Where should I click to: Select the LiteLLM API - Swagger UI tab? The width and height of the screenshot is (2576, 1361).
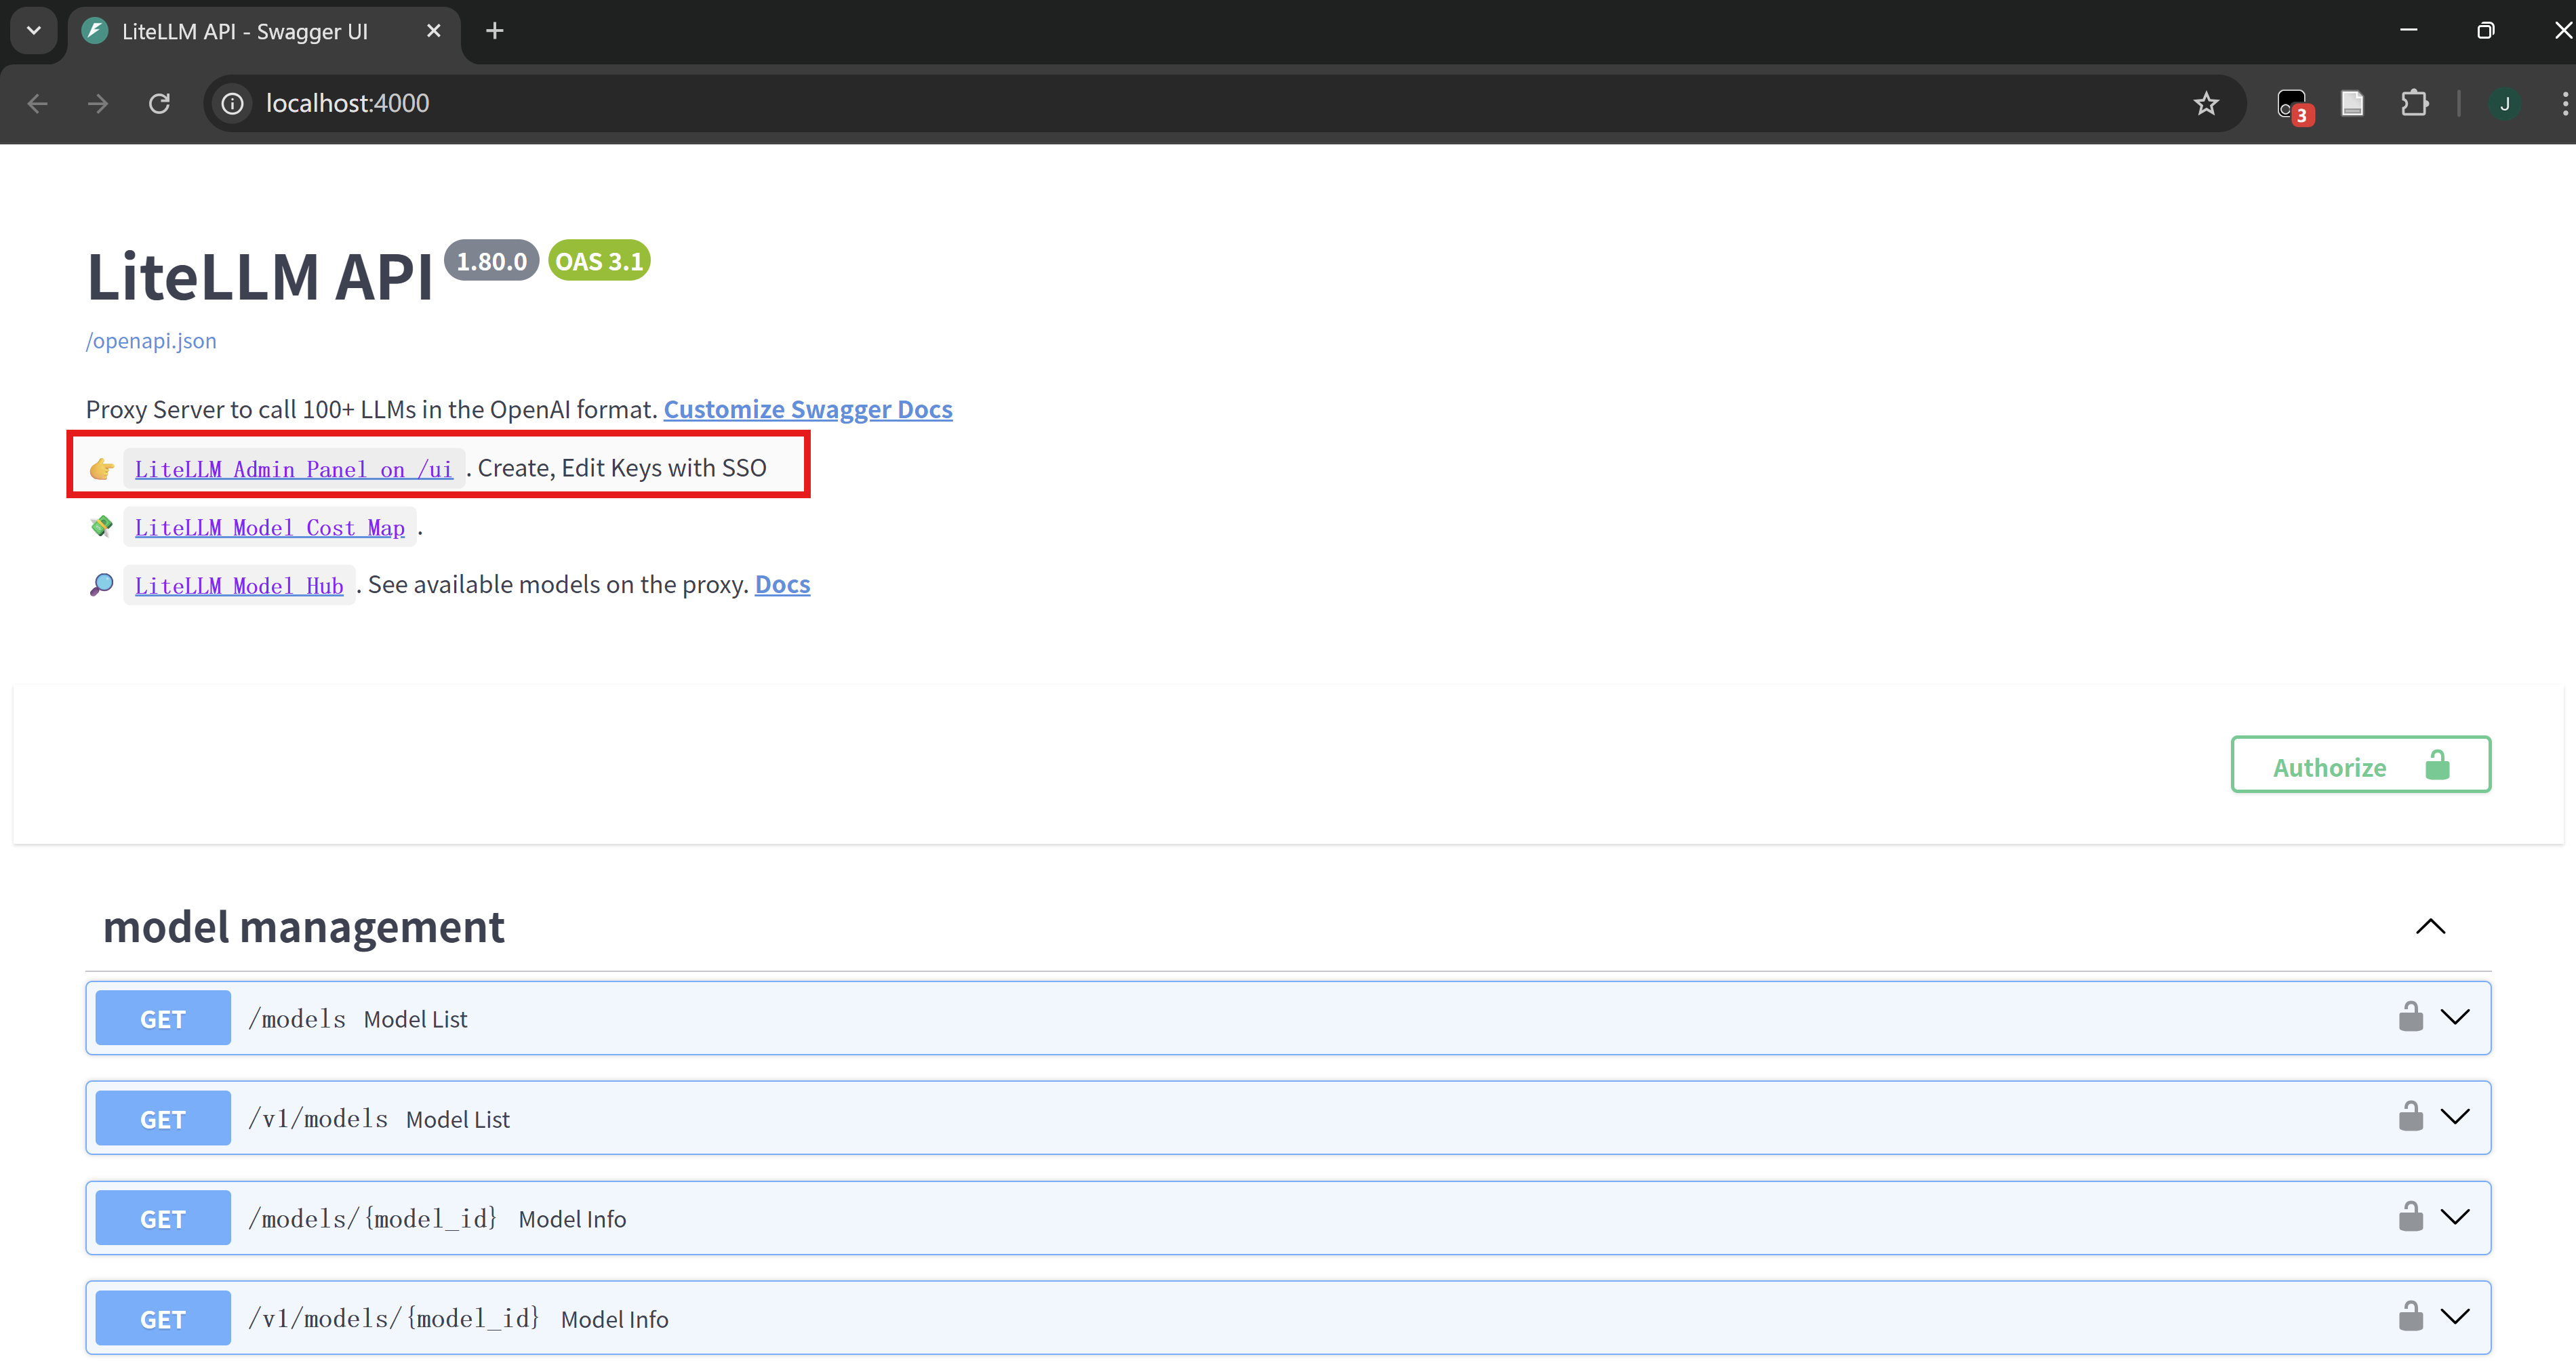(245, 31)
